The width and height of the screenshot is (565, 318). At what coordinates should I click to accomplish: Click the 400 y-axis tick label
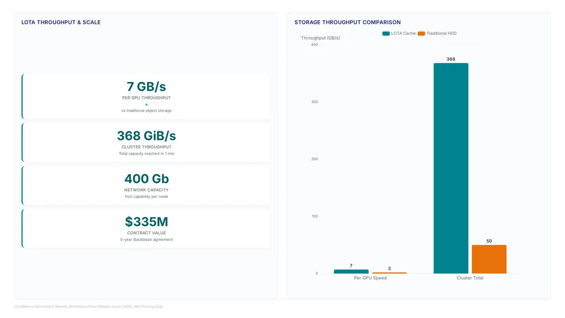tap(315, 45)
